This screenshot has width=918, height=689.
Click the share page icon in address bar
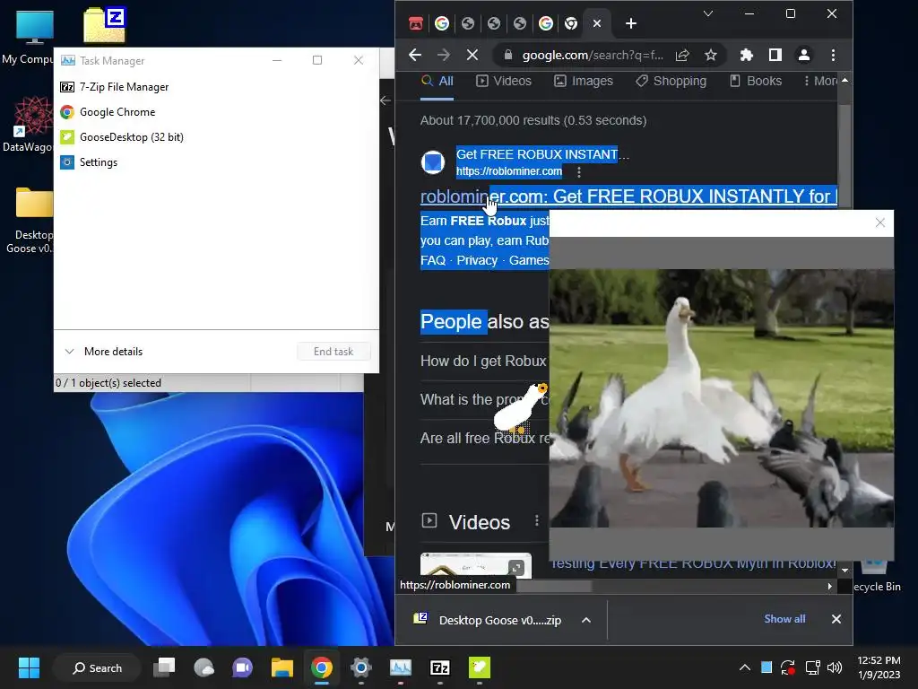[682, 55]
